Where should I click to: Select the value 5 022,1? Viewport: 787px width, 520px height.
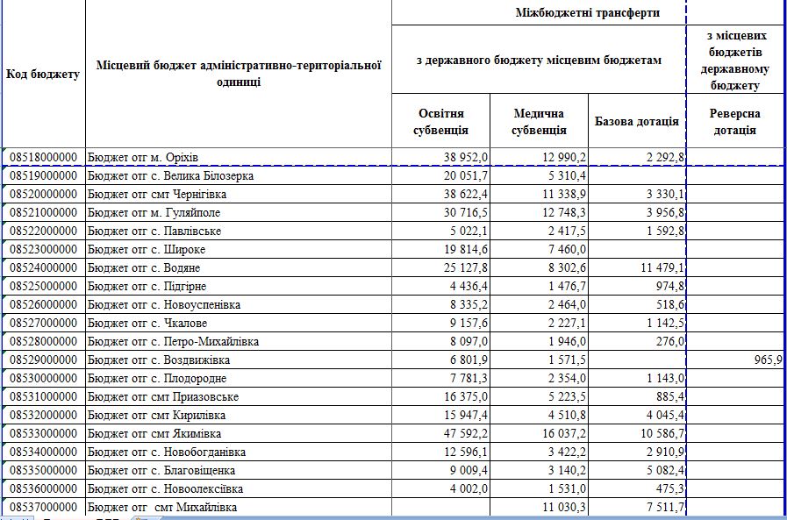440,232
